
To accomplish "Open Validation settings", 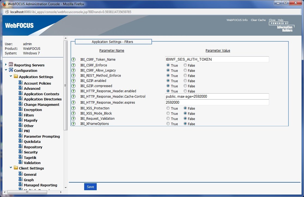I will point(32,163).
